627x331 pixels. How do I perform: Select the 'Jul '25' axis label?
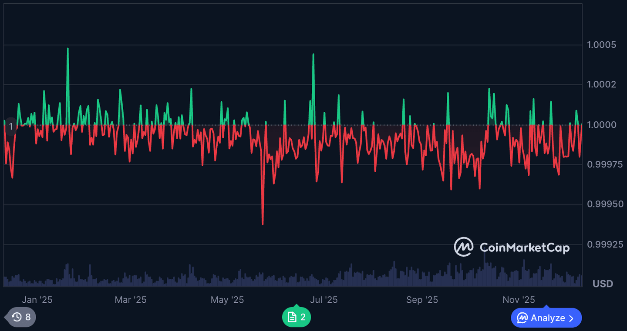click(x=324, y=300)
